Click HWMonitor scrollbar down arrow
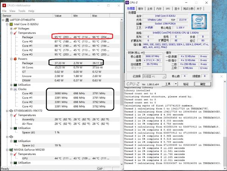Image resolution: width=227 pixels, height=171 pixels. pyautogui.click(x=121, y=164)
